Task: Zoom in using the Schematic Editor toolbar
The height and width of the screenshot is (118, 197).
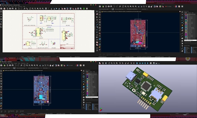Action: 33,8
